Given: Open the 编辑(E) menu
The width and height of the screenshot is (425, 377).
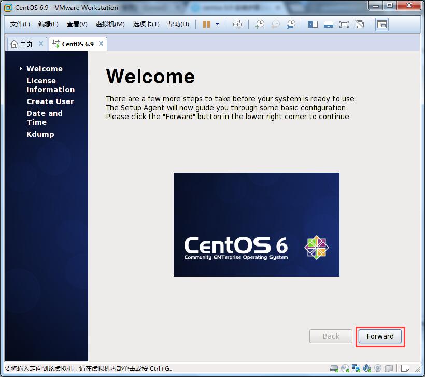Looking at the screenshot, I should [48, 24].
